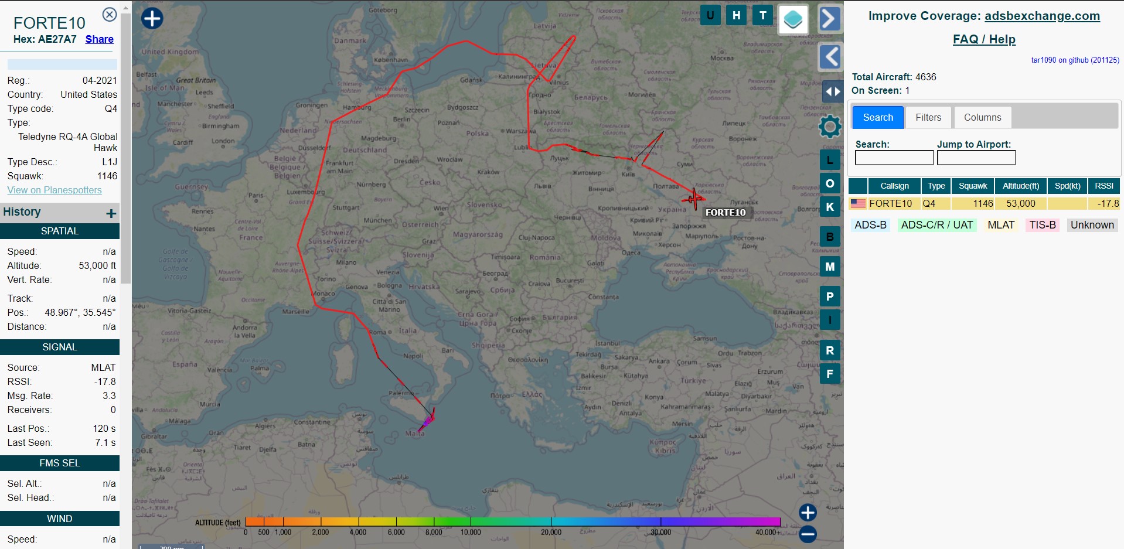This screenshot has height=549, width=1124.
Task: Click the 53,000 ft altitude value
Action: [x=97, y=265]
